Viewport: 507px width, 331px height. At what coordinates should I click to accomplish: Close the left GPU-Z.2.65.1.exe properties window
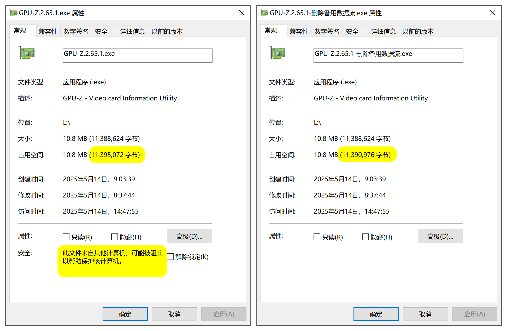(x=242, y=13)
